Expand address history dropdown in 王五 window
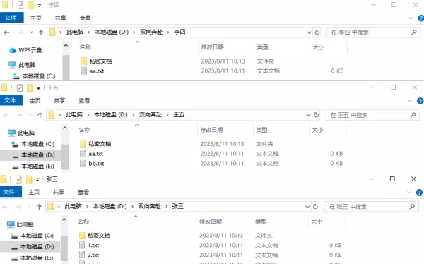This screenshot has width=424, height=264. coord(308,115)
